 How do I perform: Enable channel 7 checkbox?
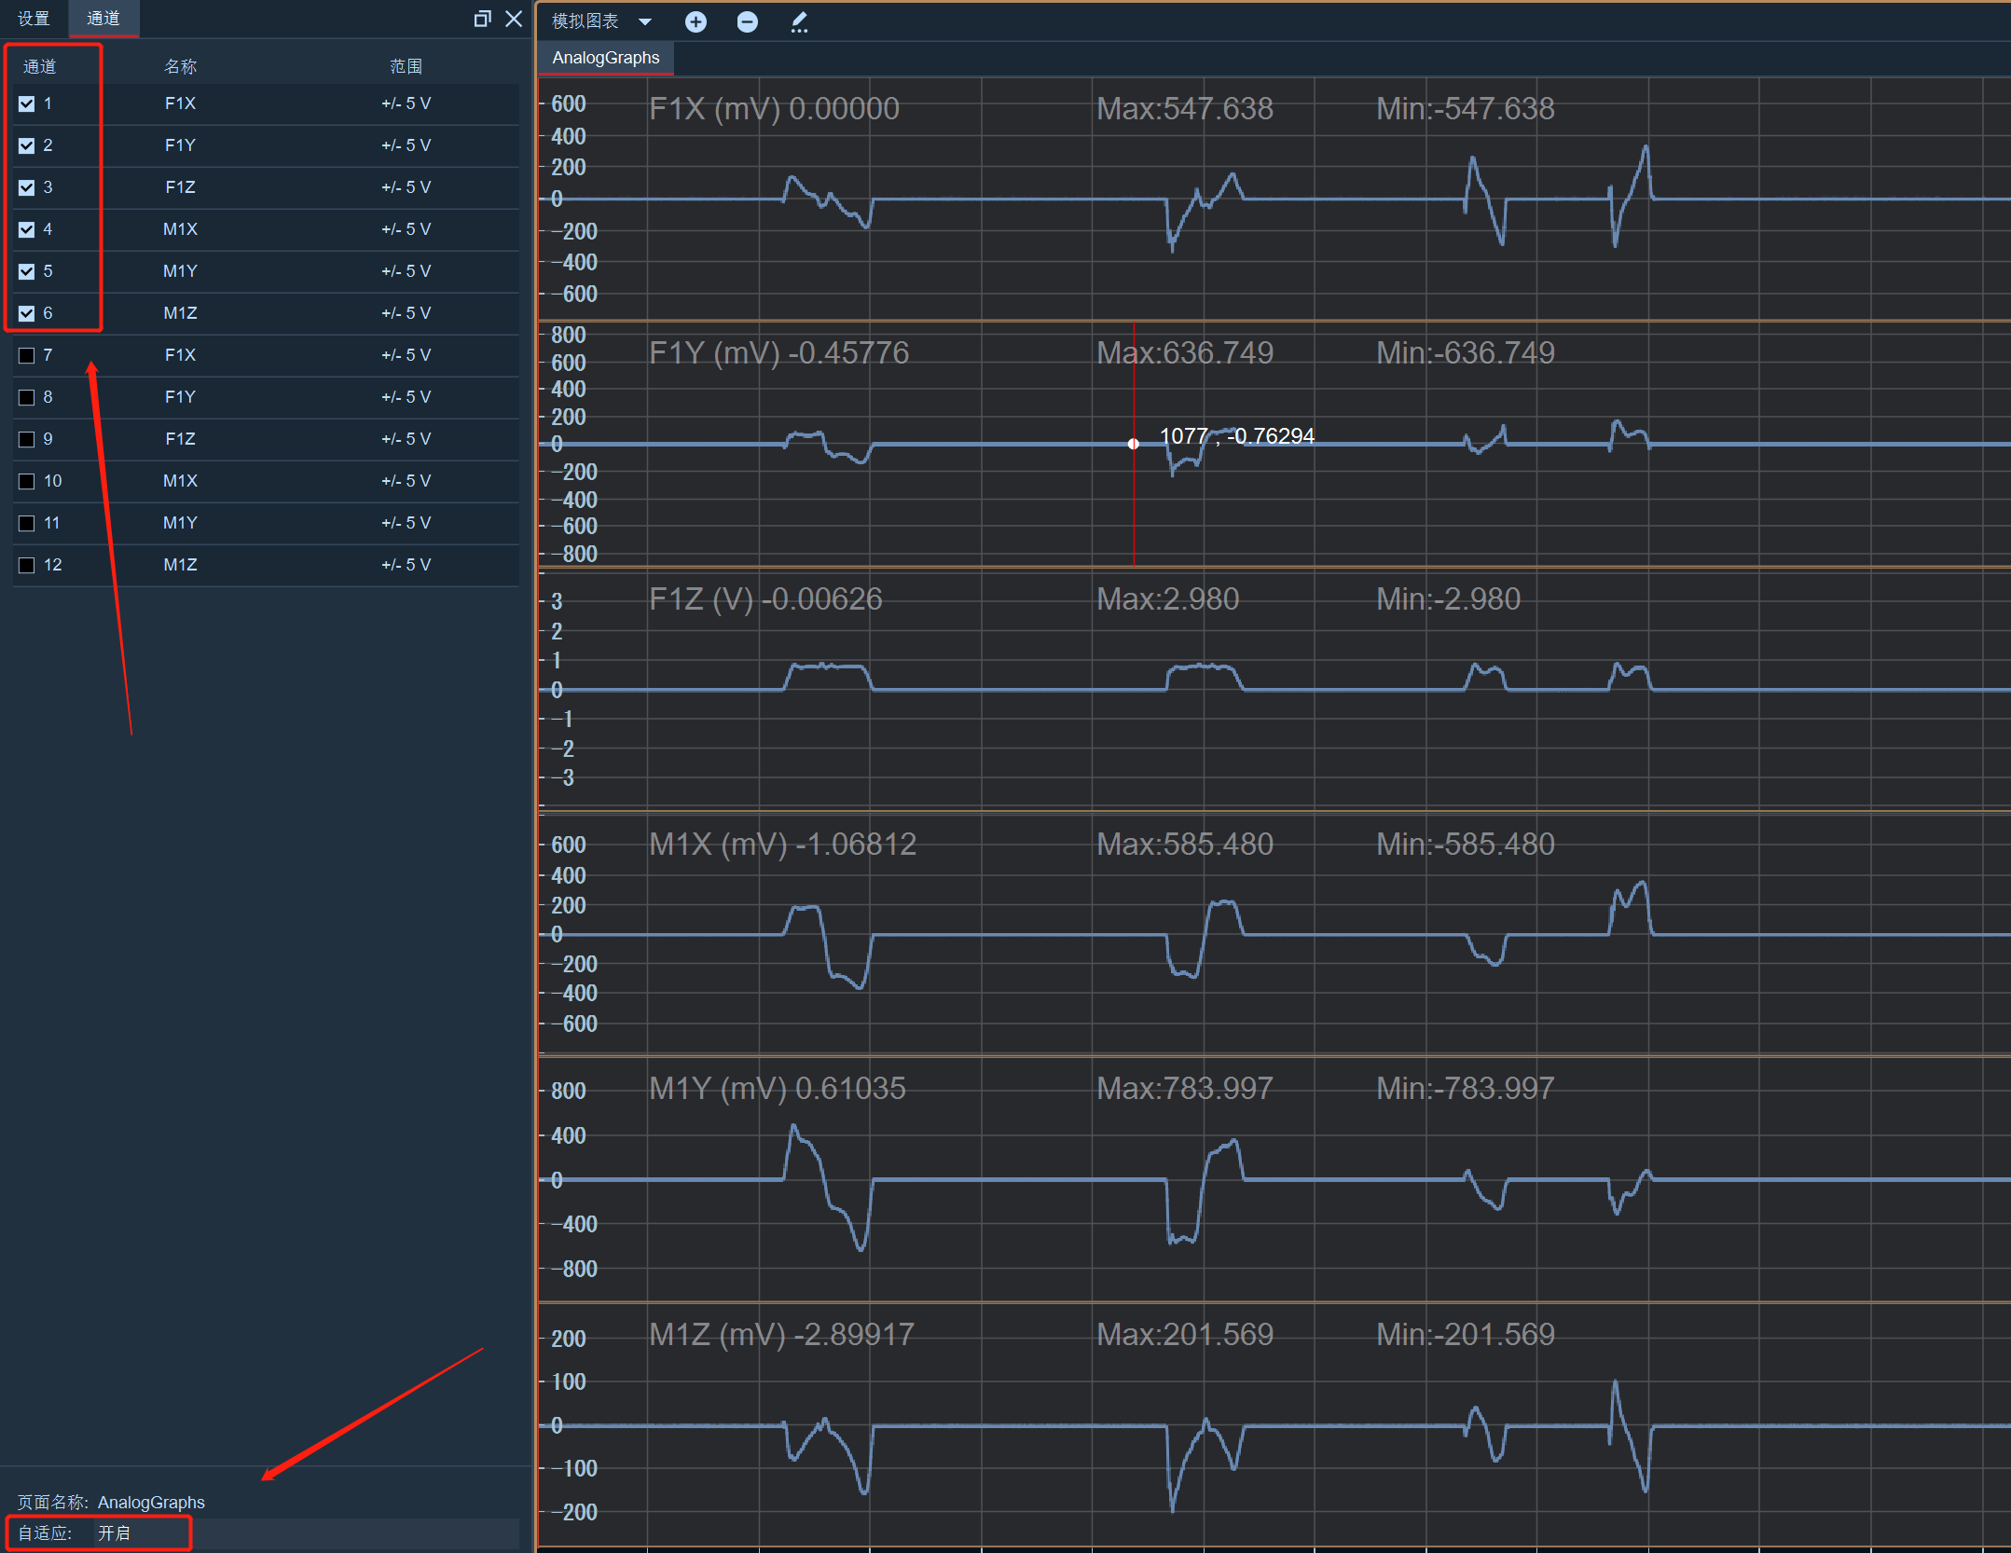point(27,355)
